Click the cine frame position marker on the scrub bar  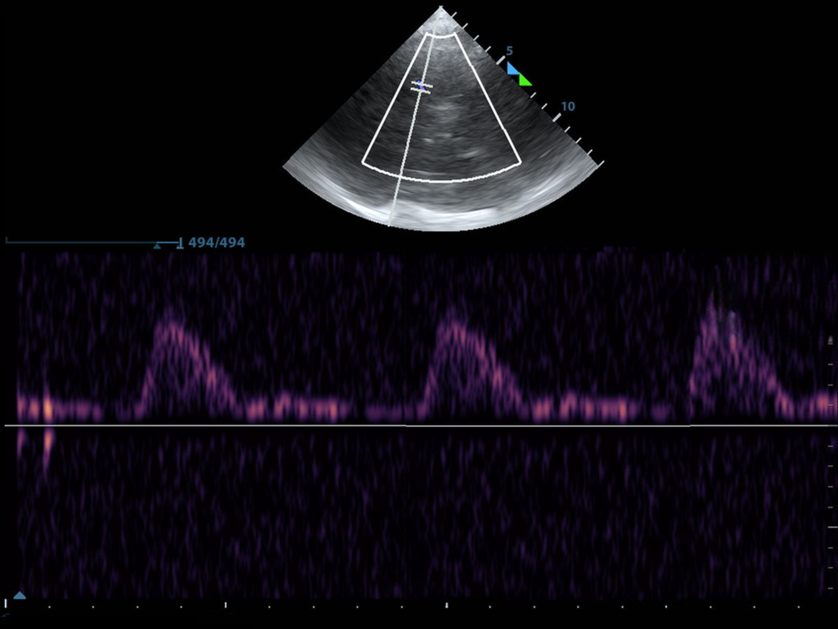(157, 246)
